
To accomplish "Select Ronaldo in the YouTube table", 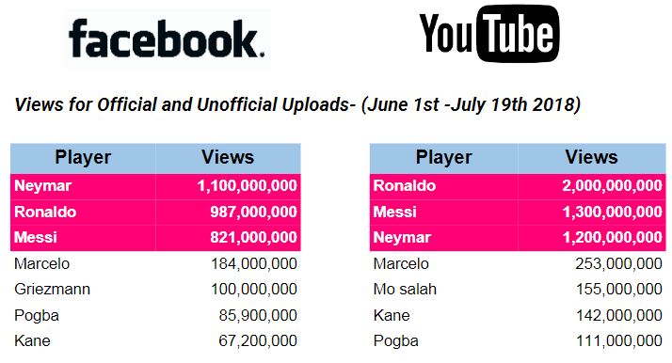I will (x=405, y=186).
